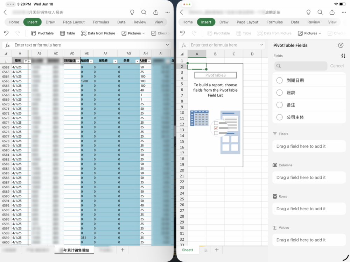Click Data from Picture in left window

point(98,33)
